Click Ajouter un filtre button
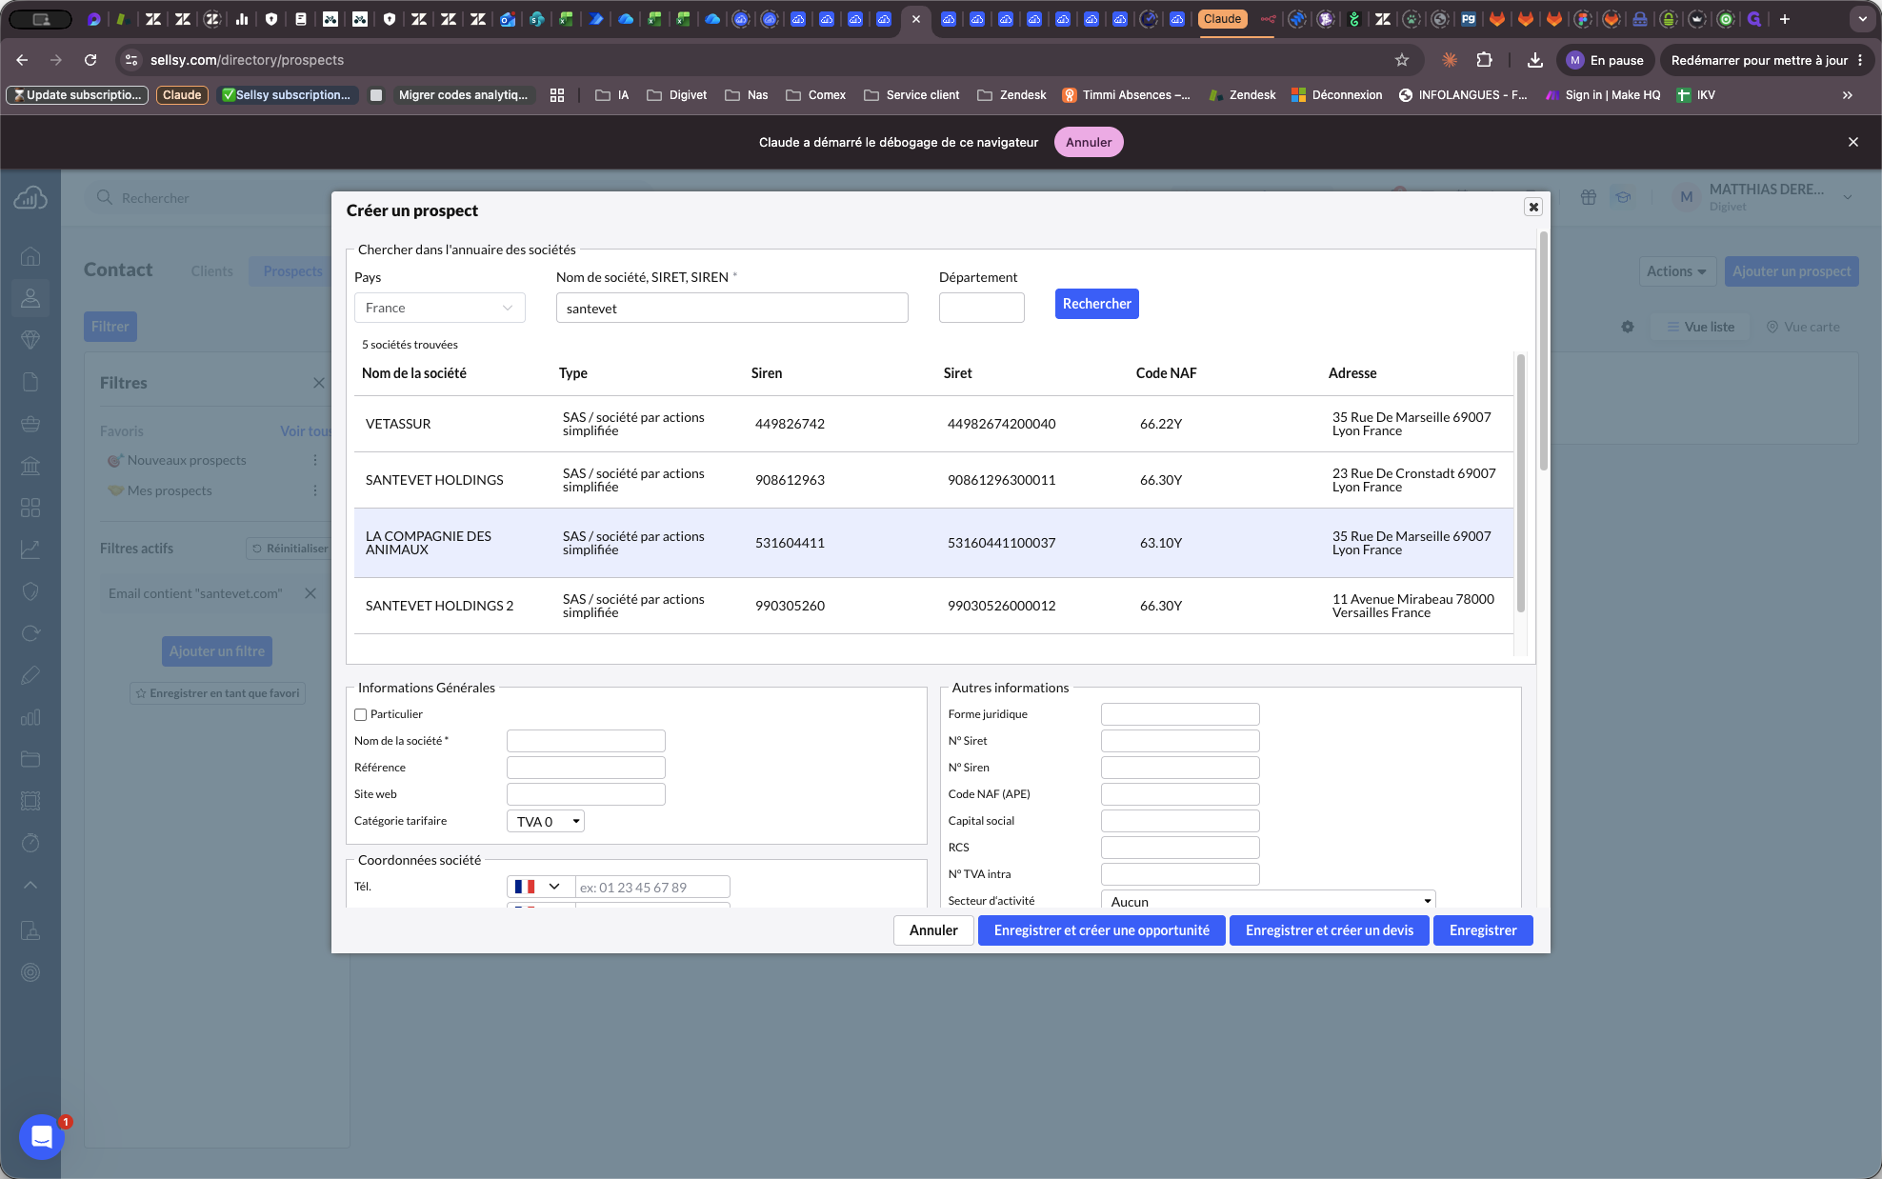1882x1179 pixels. click(217, 651)
